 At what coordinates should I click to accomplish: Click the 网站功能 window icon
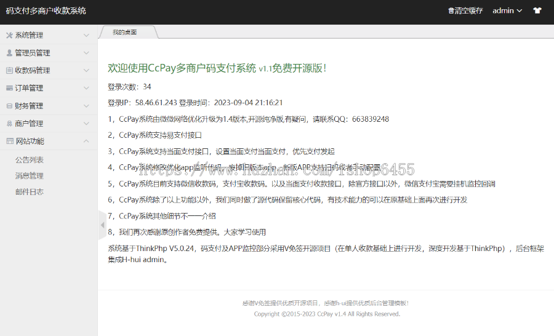(9, 141)
